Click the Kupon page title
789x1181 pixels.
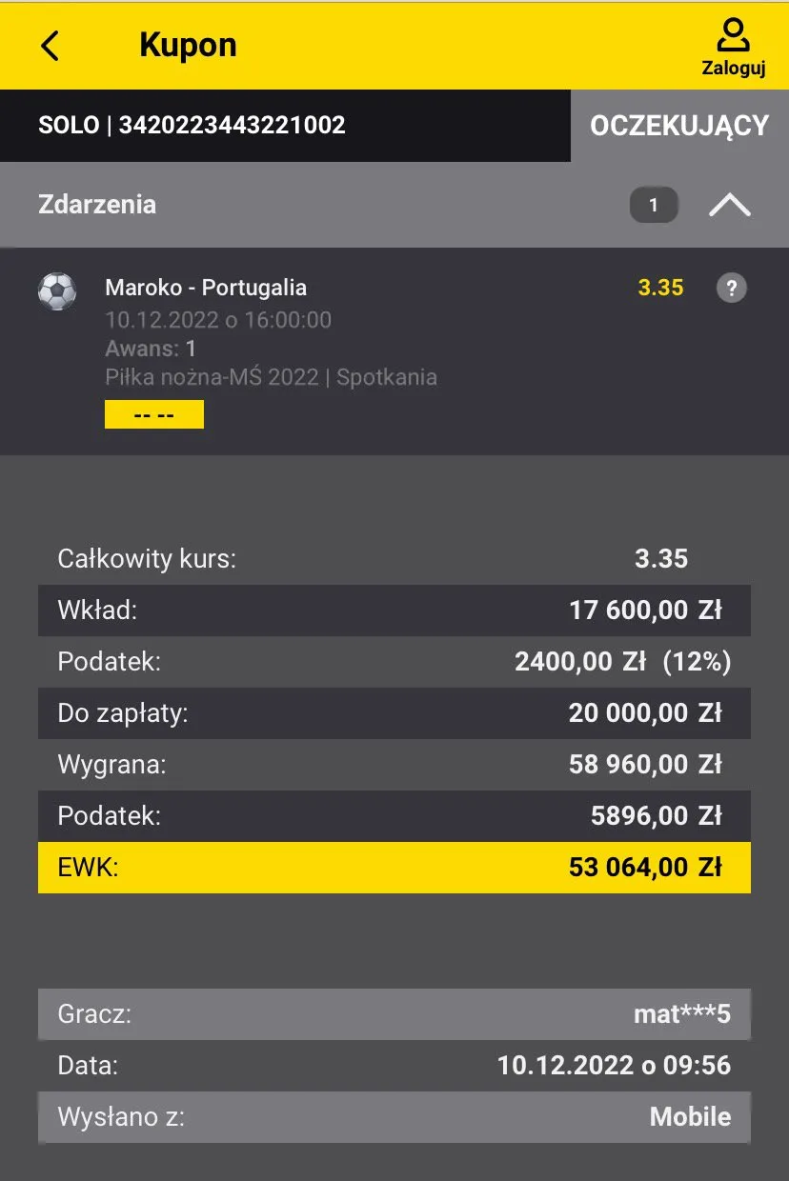click(188, 46)
